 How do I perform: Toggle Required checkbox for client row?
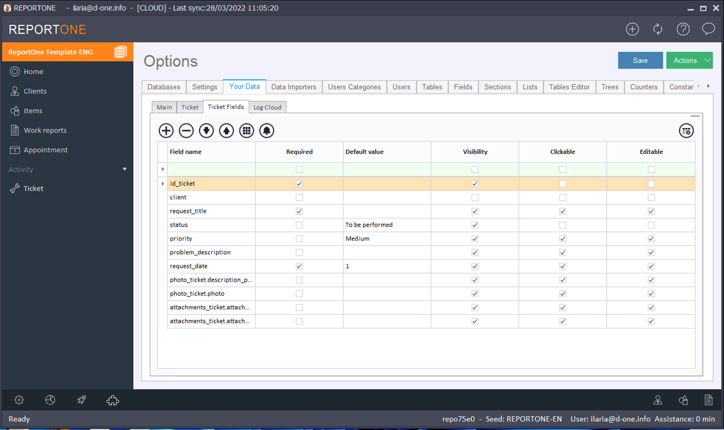(300, 197)
